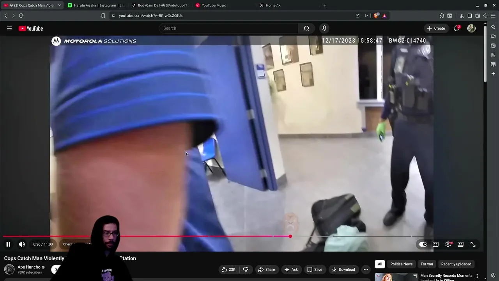Image resolution: width=499 pixels, height=281 pixels.
Task: Switch to the Haruhi Aisaka Instagram tab
Action: click(96, 5)
